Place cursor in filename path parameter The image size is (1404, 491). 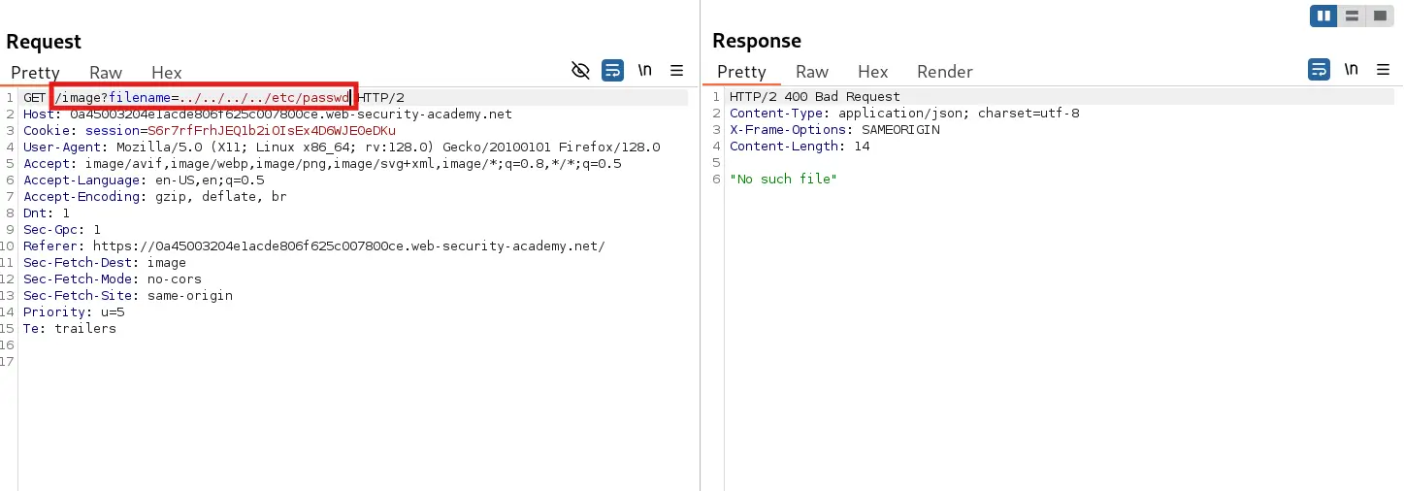click(x=264, y=98)
